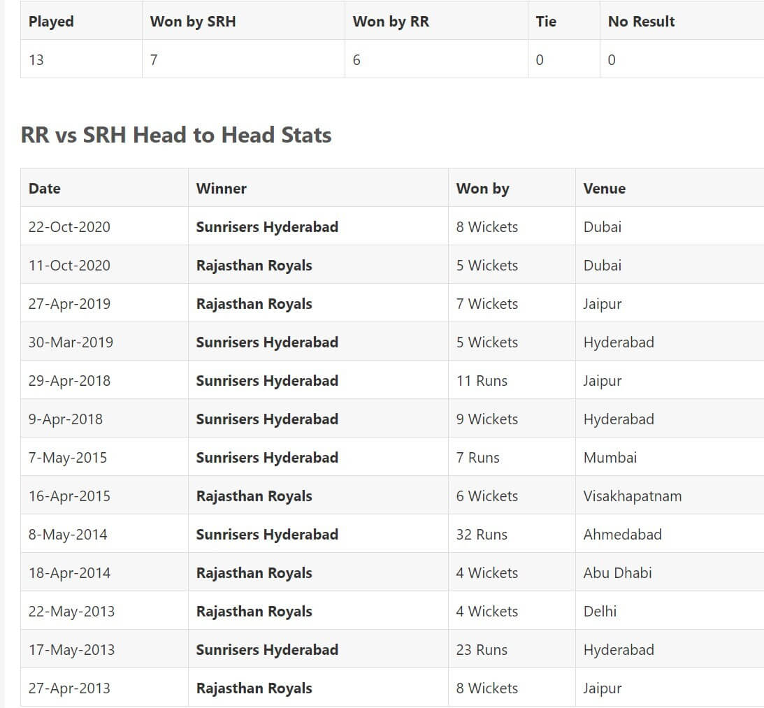The width and height of the screenshot is (764, 708).
Task: Click the date 30-Mar-2019
Action: (x=71, y=342)
